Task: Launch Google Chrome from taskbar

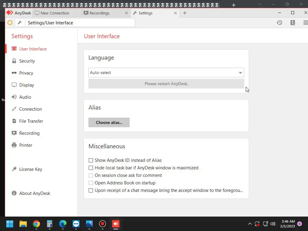Action: point(36,224)
